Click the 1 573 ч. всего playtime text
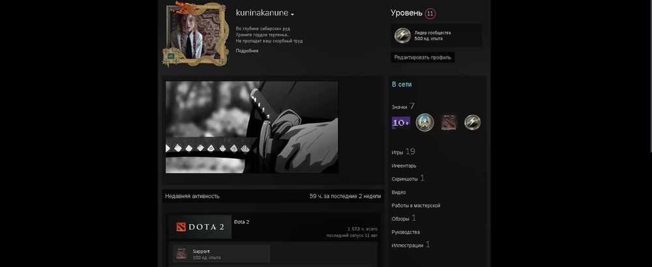Viewport: 652px width, 267px height. pyautogui.click(x=363, y=229)
